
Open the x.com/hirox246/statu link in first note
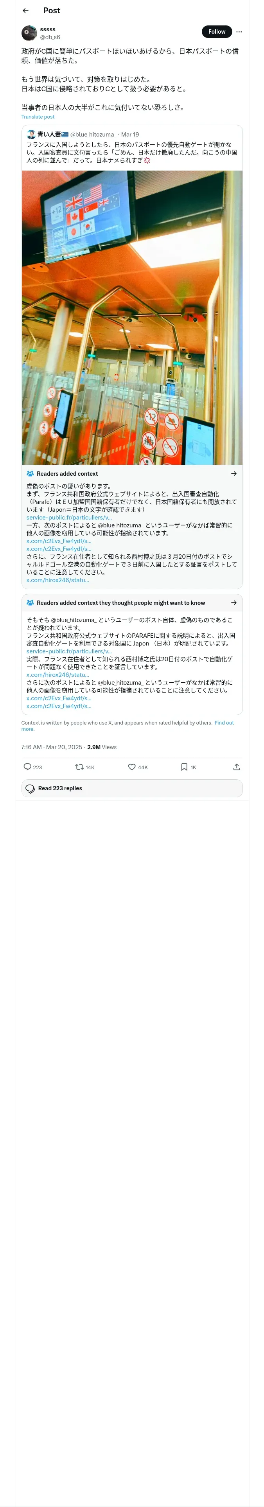pyautogui.click(x=57, y=580)
